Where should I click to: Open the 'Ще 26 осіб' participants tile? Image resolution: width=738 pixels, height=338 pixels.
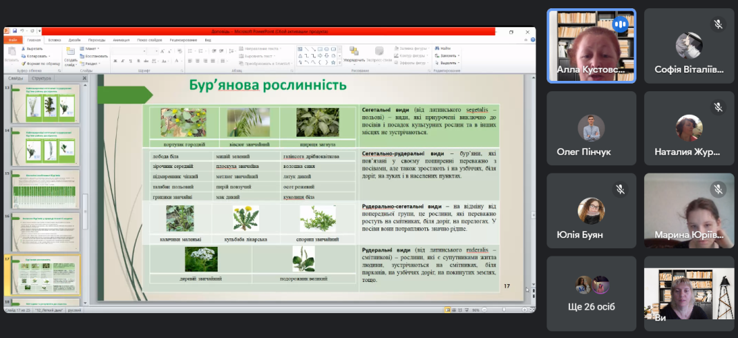point(591,293)
